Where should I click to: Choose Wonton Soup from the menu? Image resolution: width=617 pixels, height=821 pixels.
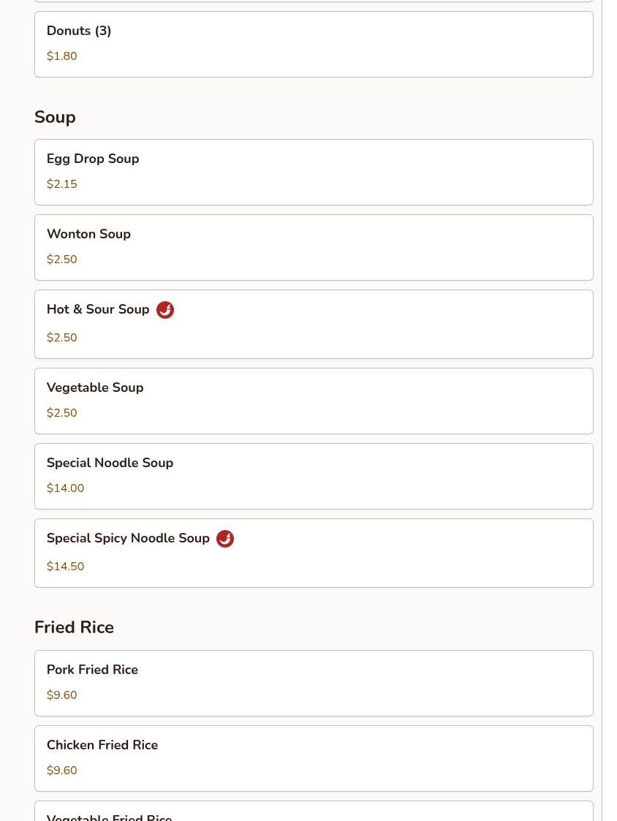313,247
